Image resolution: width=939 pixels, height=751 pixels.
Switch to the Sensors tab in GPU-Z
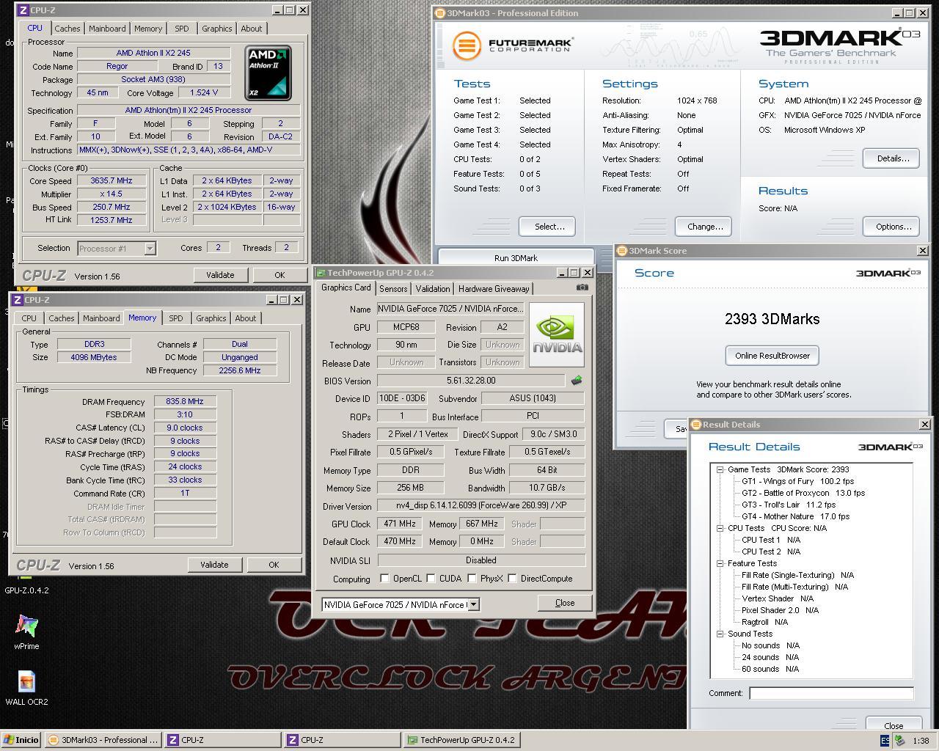coord(393,289)
